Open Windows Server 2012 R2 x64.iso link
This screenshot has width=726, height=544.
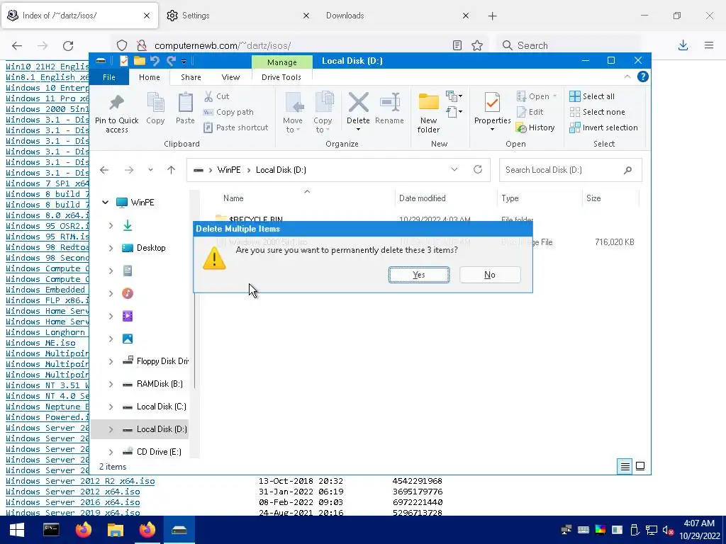tap(80, 481)
